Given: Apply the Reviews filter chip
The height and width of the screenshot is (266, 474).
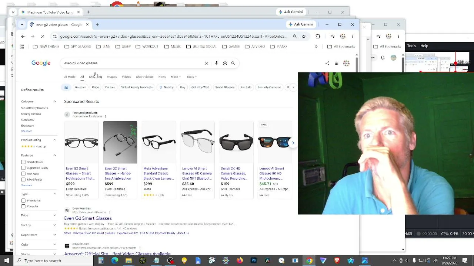Looking at the screenshot, I should (80, 87).
